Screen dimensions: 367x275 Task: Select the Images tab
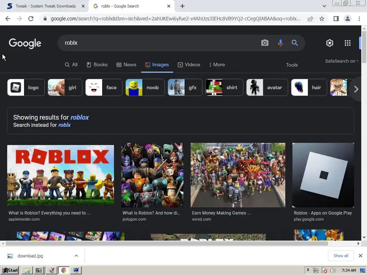[x=157, y=65]
